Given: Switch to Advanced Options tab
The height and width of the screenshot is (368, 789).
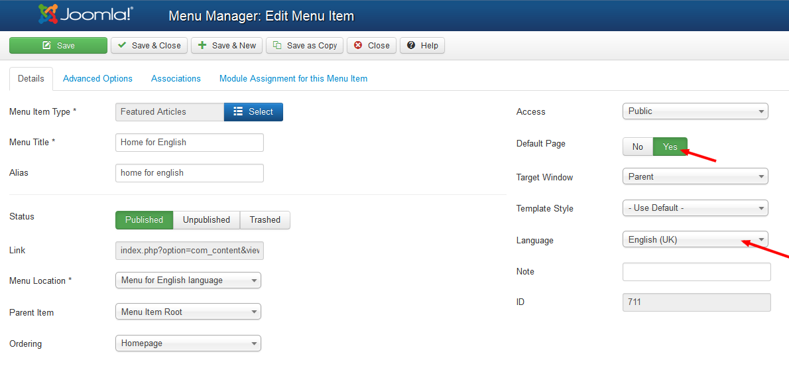Looking at the screenshot, I should pos(97,78).
